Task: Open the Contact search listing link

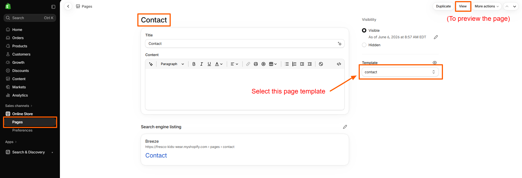Action: [156, 155]
